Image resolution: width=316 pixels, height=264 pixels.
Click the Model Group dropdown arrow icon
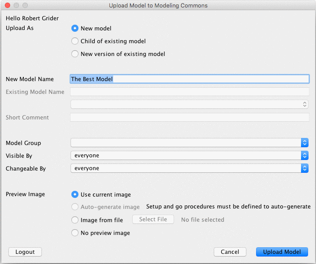click(305, 143)
